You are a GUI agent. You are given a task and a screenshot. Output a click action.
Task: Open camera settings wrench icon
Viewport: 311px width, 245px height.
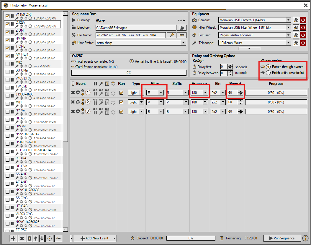point(296,20)
